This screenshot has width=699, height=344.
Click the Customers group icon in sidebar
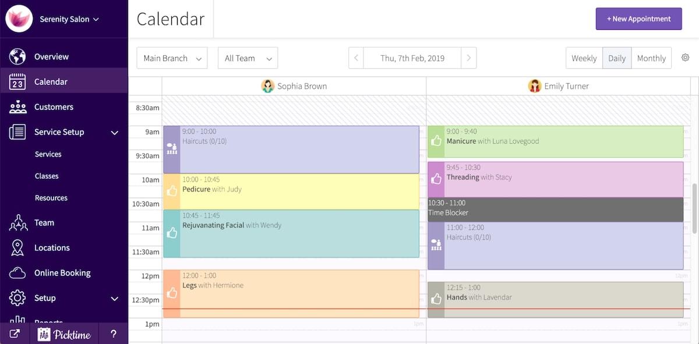click(17, 107)
